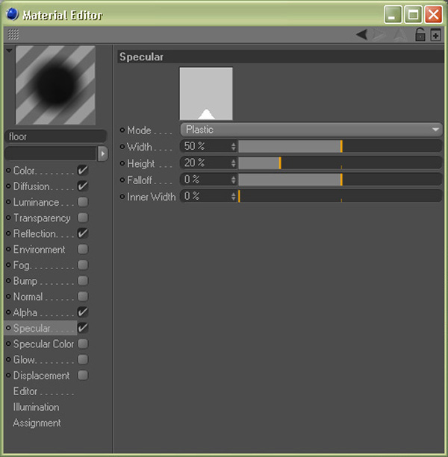Click the Falloff slider bar
448x457 pixels.
(x=340, y=180)
